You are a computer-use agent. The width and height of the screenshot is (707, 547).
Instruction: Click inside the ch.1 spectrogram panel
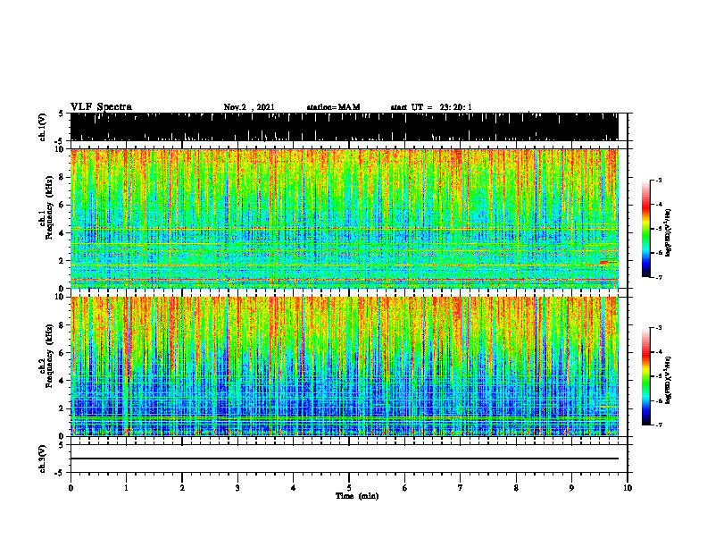(x=345, y=218)
